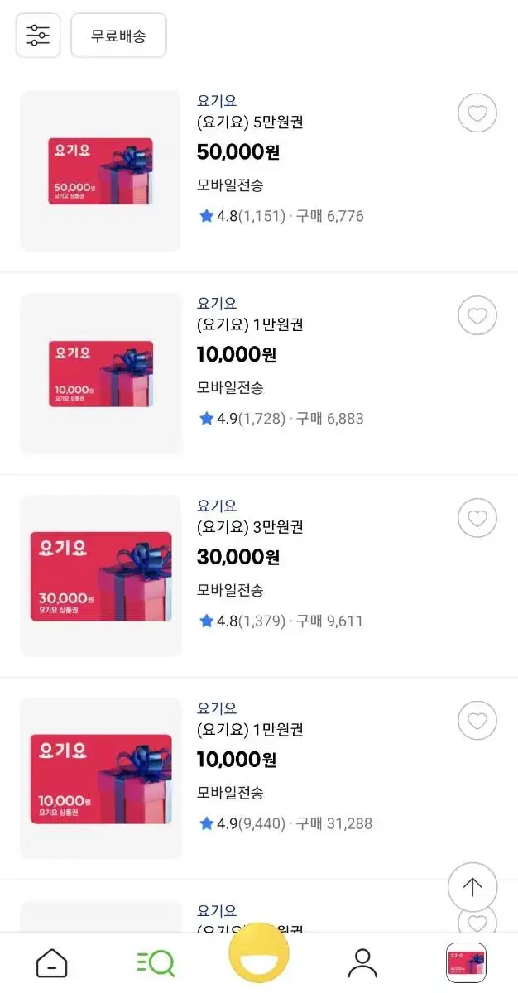Screen dimensions: 518x993
Task: Open the (요기요) 5만원권 product title
Action: coord(250,122)
